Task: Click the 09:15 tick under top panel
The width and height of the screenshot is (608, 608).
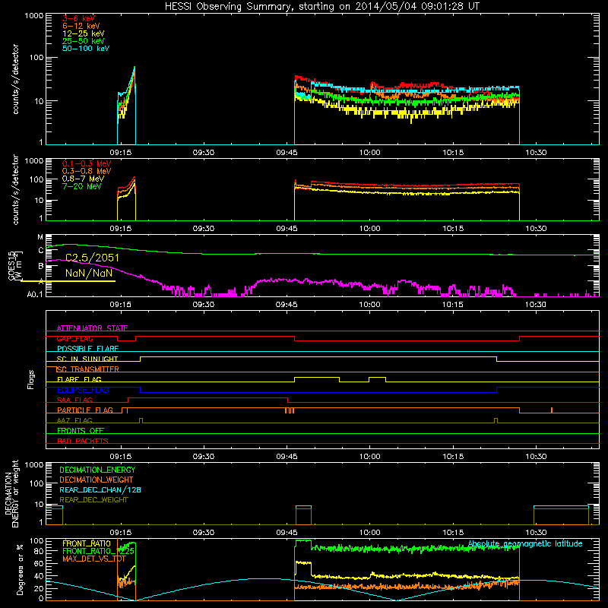Action: [121, 153]
